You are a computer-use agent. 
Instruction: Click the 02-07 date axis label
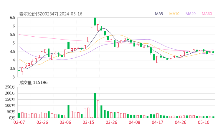pos(19,122)
